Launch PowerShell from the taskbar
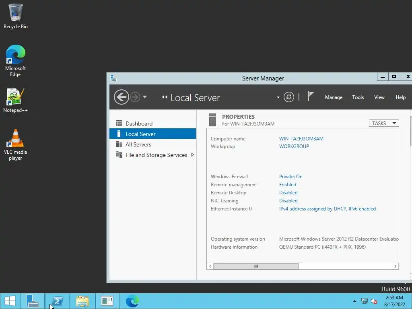The width and height of the screenshot is (412, 309). (58, 301)
